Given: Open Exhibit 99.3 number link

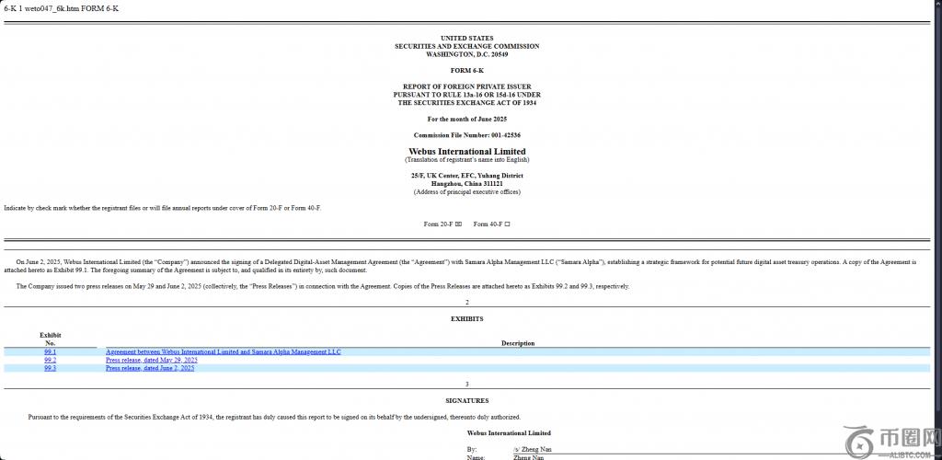Looking at the screenshot, I should (50, 369).
